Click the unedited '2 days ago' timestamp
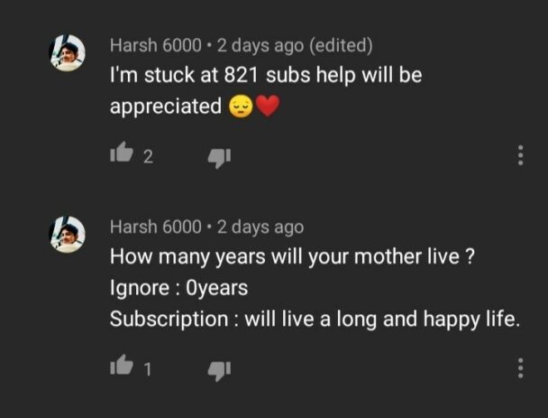 tap(260, 228)
